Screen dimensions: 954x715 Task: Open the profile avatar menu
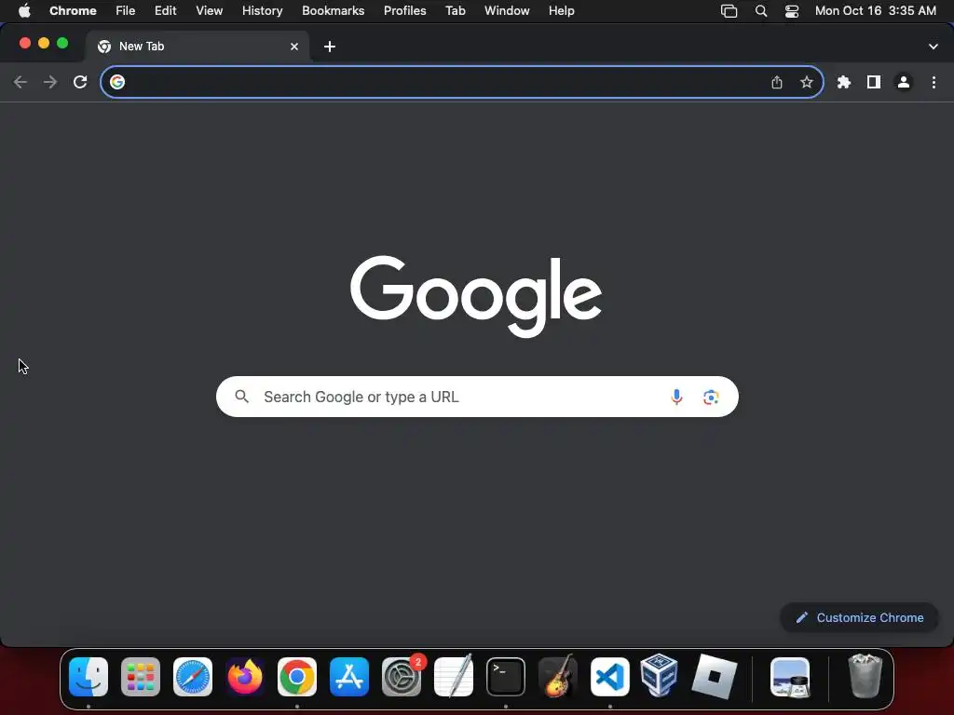[x=904, y=82]
